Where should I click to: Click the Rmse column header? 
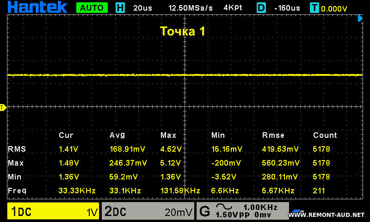click(x=273, y=135)
